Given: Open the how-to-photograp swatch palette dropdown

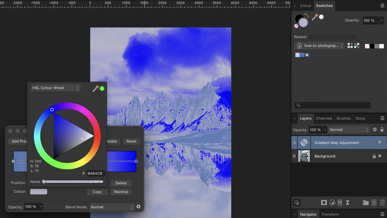Looking at the screenshot, I should (x=319, y=46).
